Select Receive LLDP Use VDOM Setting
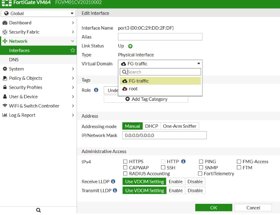Image resolution: width=280 pixels, height=215 pixels. (144, 182)
